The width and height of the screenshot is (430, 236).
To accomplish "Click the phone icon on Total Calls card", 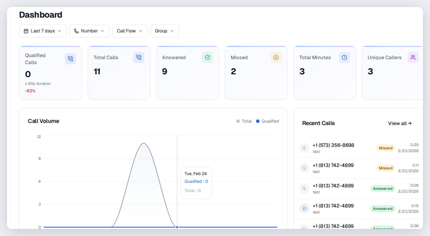I will [x=139, y=57].
